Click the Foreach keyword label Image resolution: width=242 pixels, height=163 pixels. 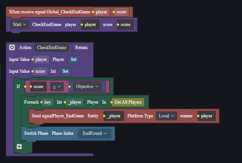[x=31, y=102]
